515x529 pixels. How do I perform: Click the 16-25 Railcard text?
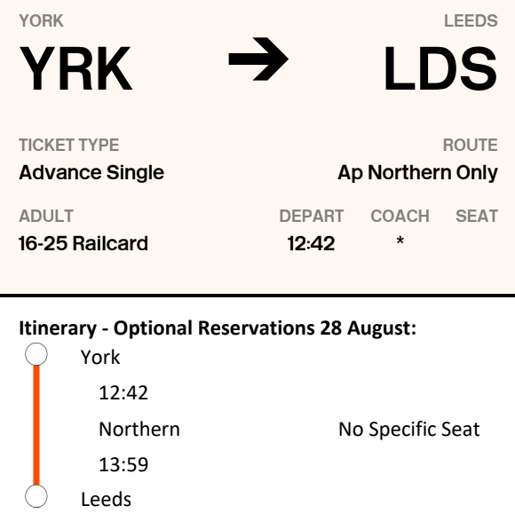point(83,243)
